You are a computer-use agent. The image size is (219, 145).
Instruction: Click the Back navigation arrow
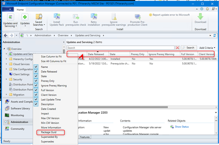(5, 35)
